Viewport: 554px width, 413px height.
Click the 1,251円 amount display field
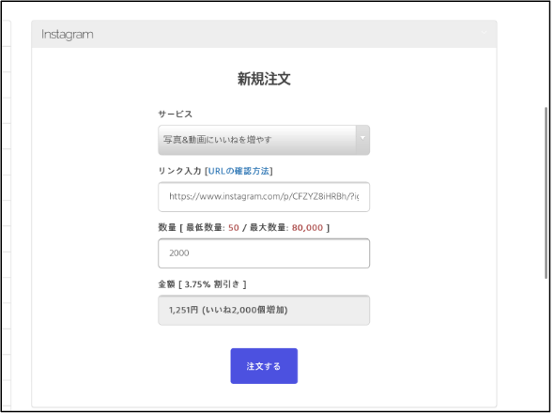click(264, 310)
